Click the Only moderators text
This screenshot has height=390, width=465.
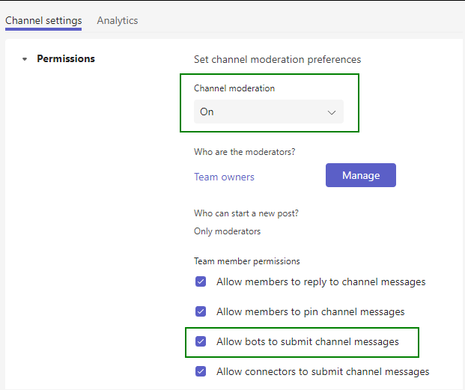pos(227,231)
